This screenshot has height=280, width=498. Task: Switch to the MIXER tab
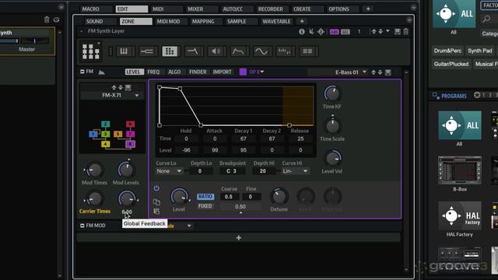[195, 9]
